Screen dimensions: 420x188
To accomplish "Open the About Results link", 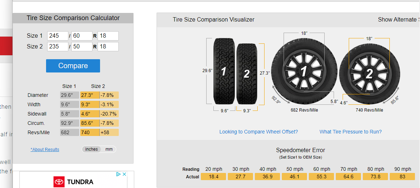I will [45, 150].
